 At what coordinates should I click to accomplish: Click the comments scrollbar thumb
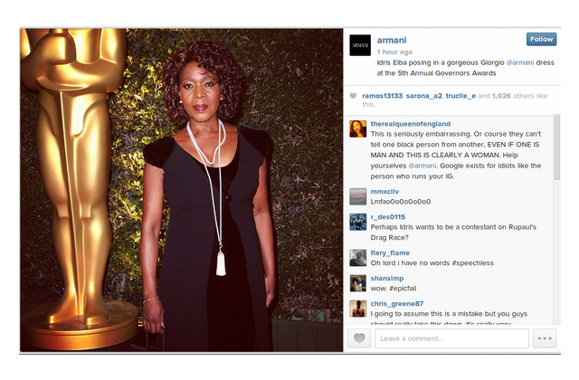tap(557, 147)
